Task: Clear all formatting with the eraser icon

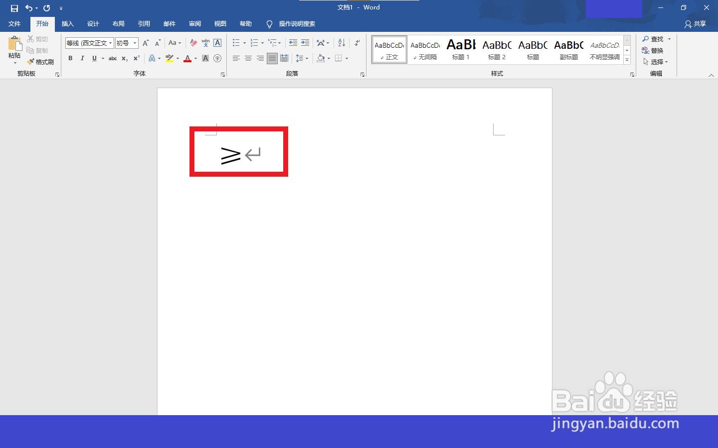Action: click(193, 43)
